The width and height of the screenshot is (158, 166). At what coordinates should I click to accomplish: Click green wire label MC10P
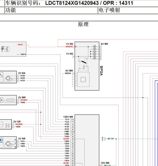111,139
